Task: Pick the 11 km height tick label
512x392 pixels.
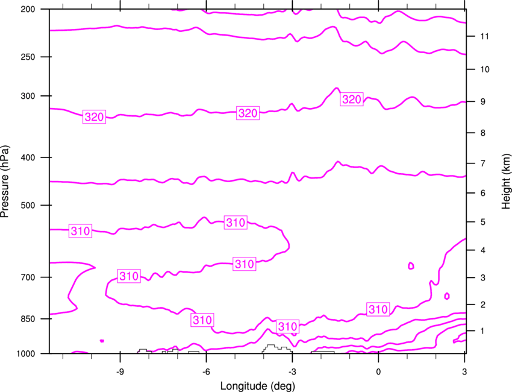Action: (484, 36)
